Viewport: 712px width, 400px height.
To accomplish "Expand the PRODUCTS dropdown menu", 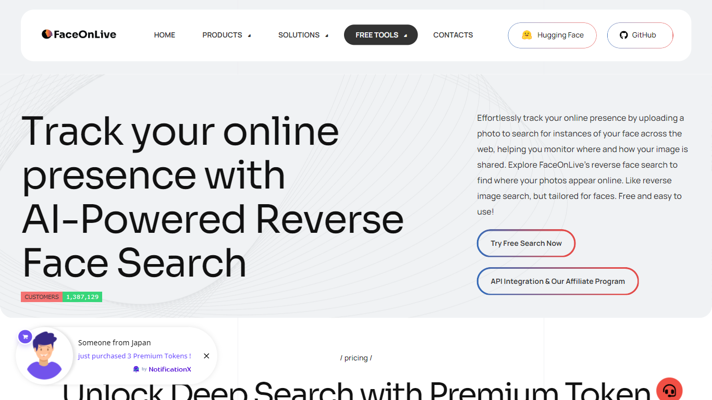I will 227,35.
